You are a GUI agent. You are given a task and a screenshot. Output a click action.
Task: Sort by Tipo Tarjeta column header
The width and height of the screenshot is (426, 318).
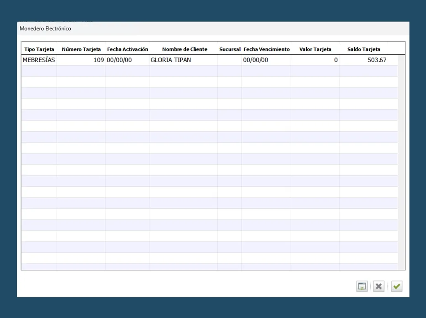click(39, 49)
